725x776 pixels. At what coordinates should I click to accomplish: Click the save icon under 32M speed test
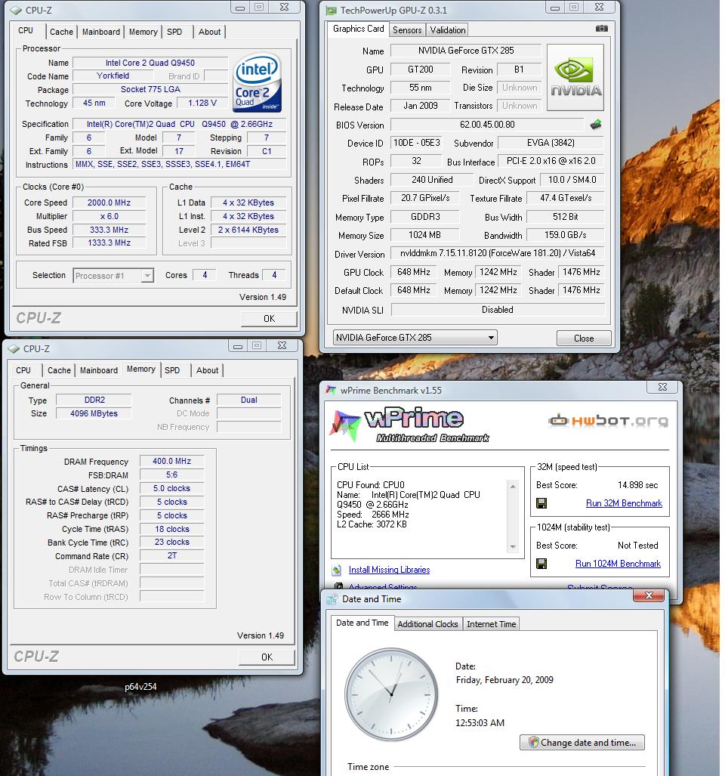pyautogui.click(x=541, y=503)
